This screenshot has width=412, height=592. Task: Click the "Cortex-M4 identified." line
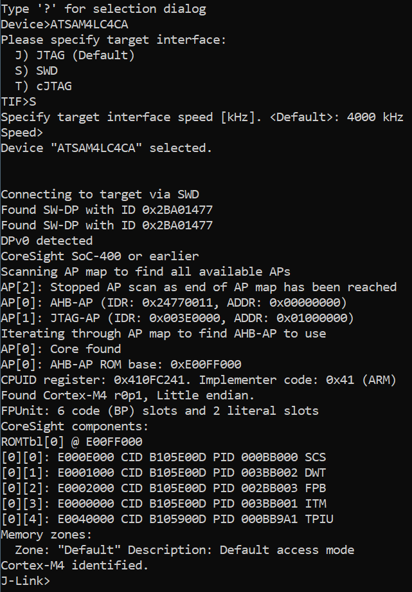coord(75,566)
